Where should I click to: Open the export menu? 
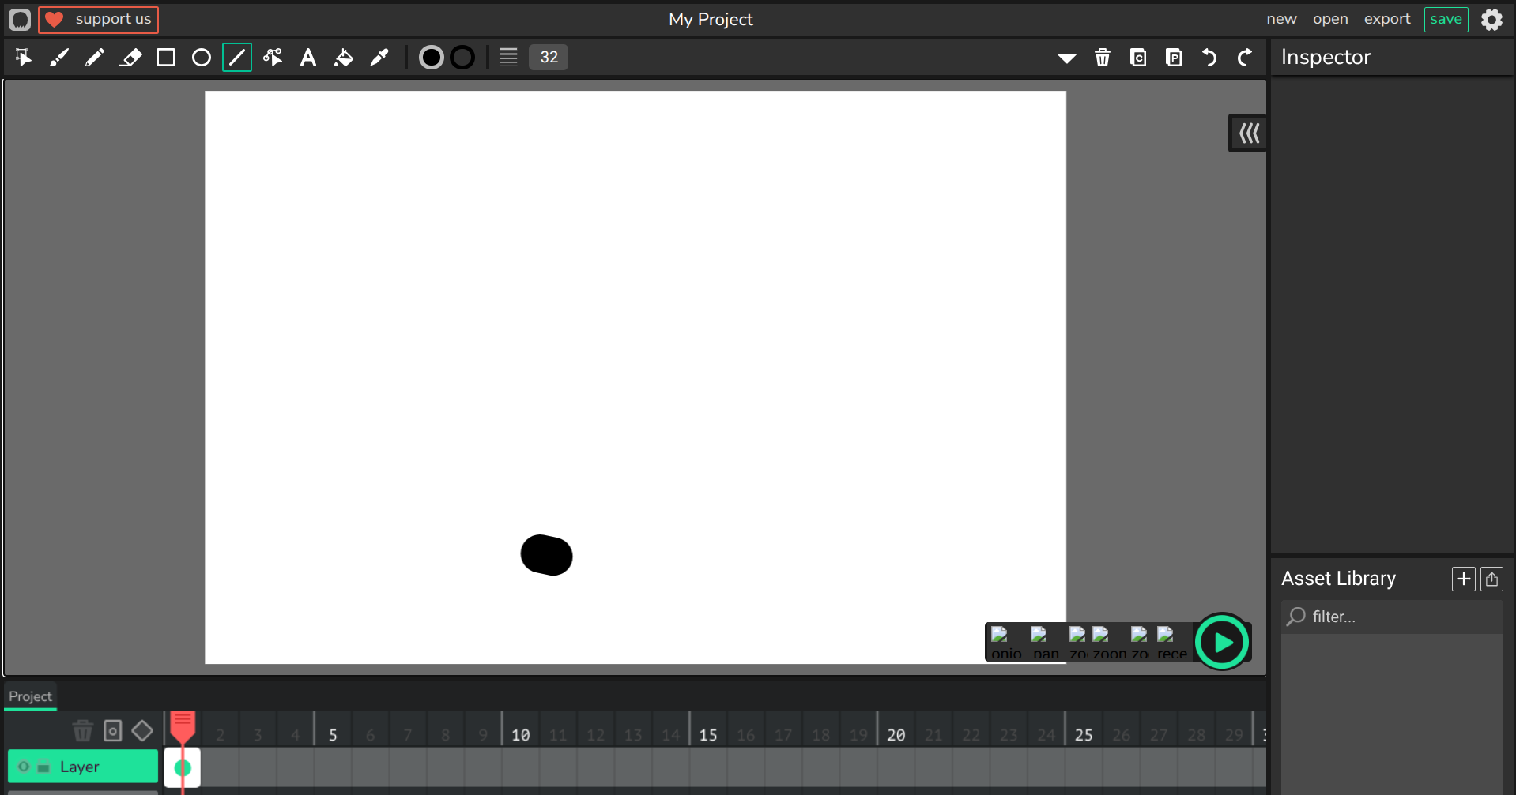(x=1386, y=19)
